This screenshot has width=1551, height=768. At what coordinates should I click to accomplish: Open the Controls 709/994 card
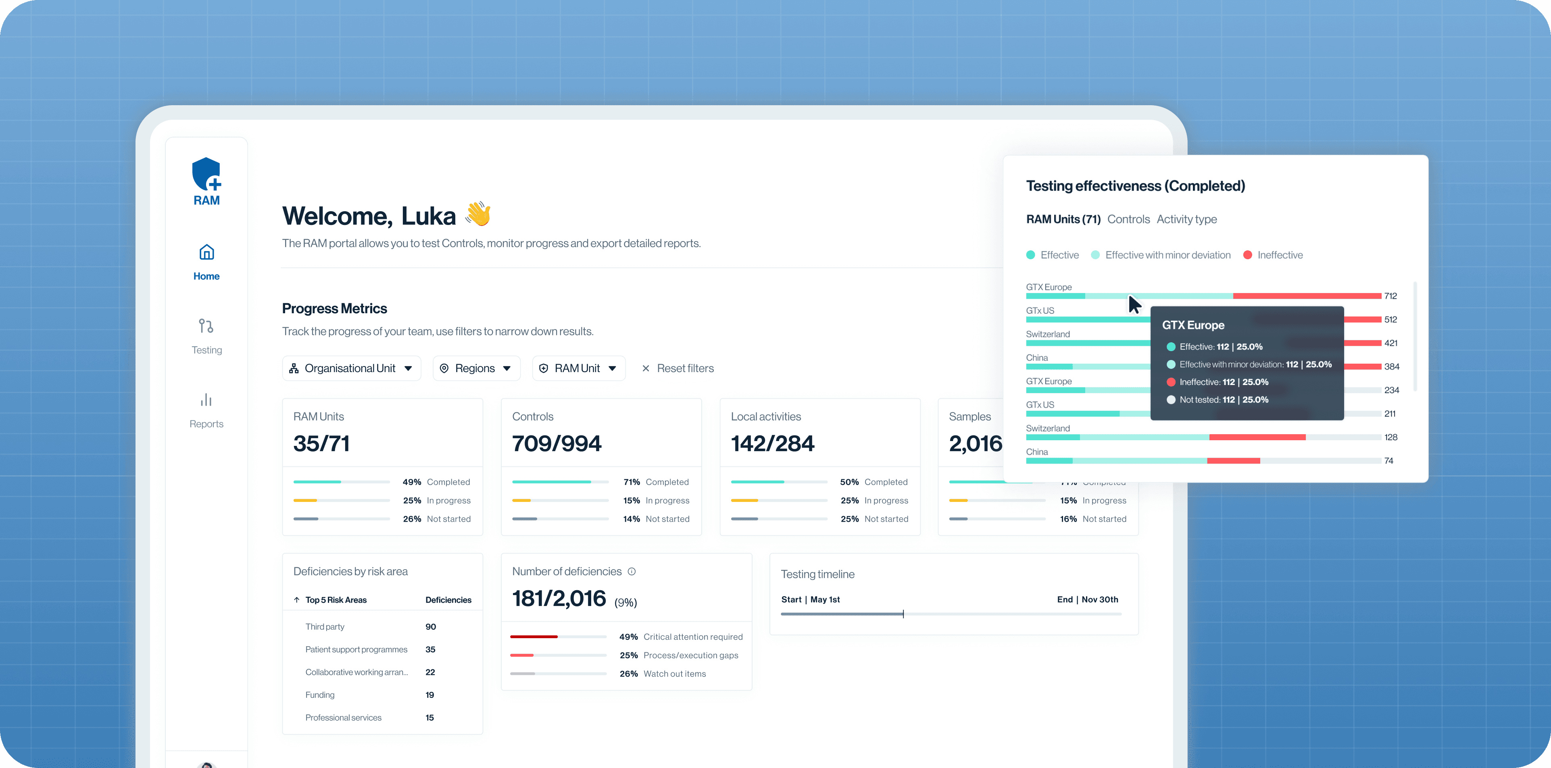click(601, 466)
